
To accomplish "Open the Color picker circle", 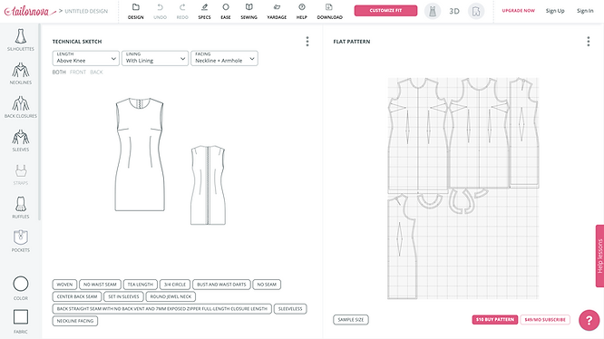I will (21, 284).
